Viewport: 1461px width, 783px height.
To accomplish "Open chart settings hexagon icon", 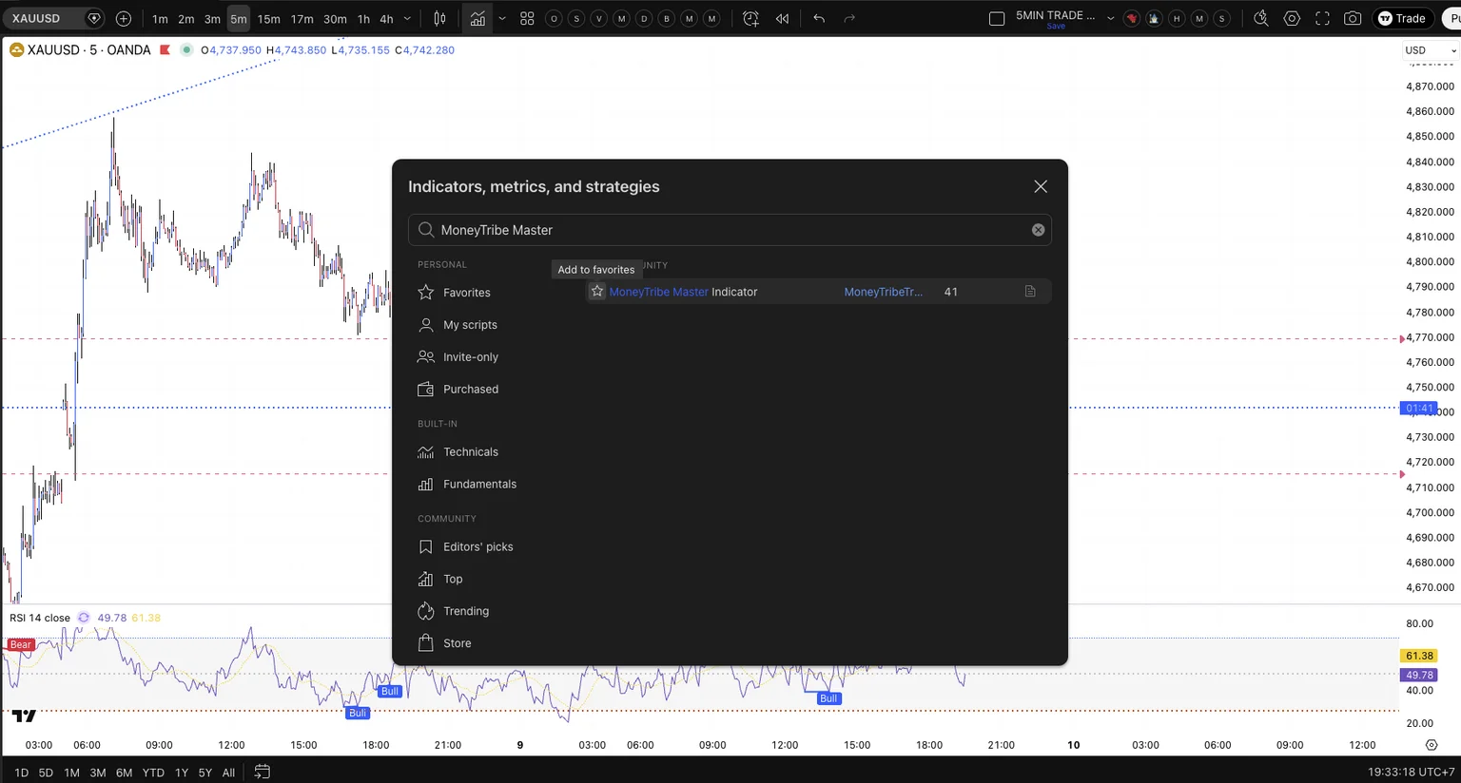I will pos(1292,18).
